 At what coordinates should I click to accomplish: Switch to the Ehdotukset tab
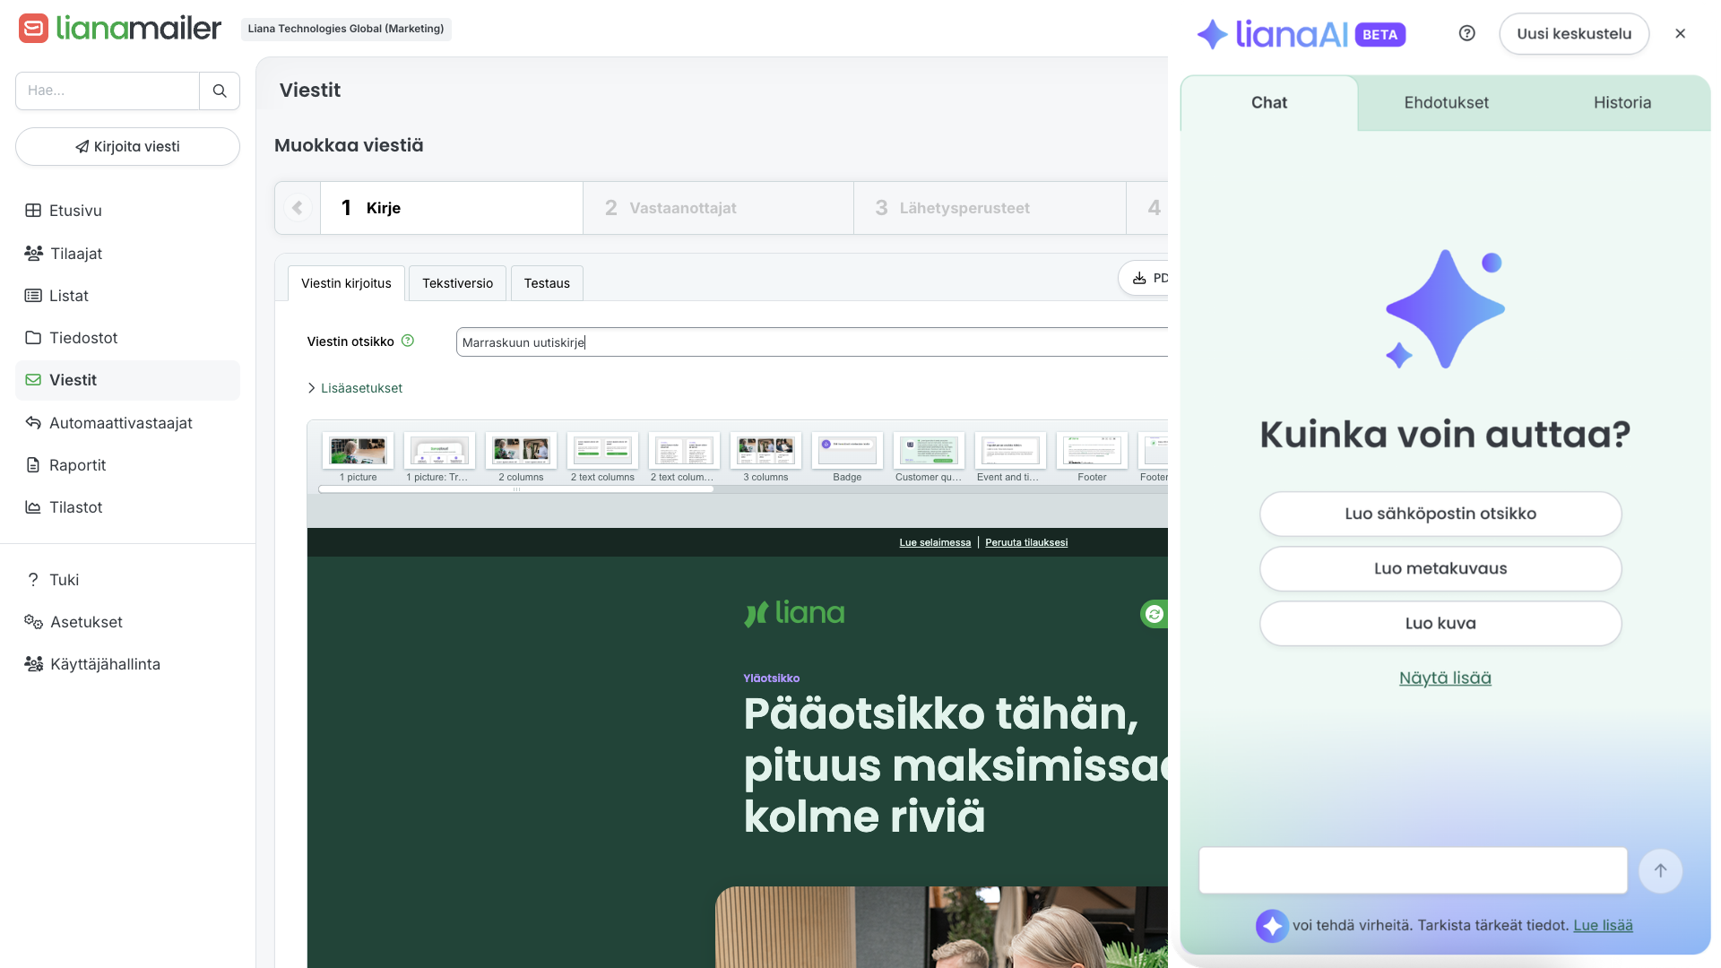coord(1446,103)
